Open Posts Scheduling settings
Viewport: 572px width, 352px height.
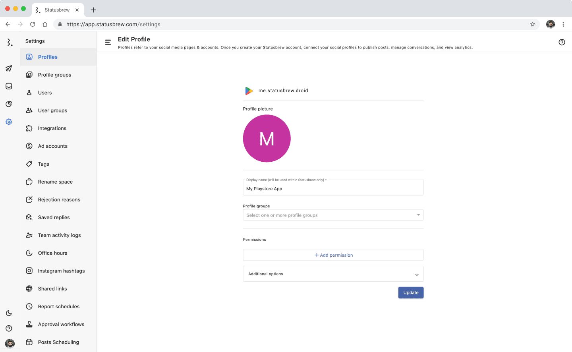click(58, 342)
